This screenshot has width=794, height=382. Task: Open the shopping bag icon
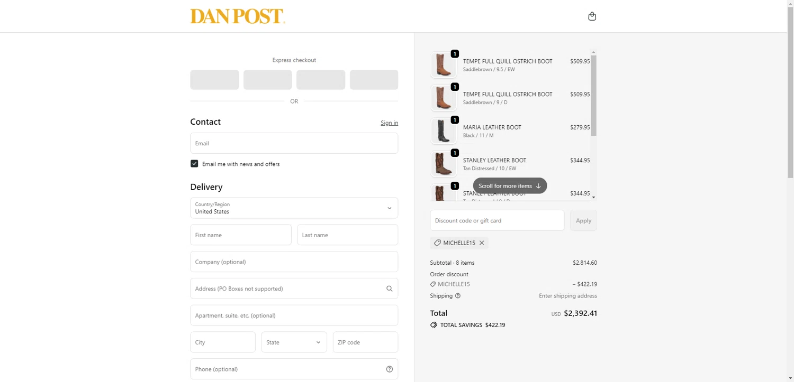tap(592, 16)
